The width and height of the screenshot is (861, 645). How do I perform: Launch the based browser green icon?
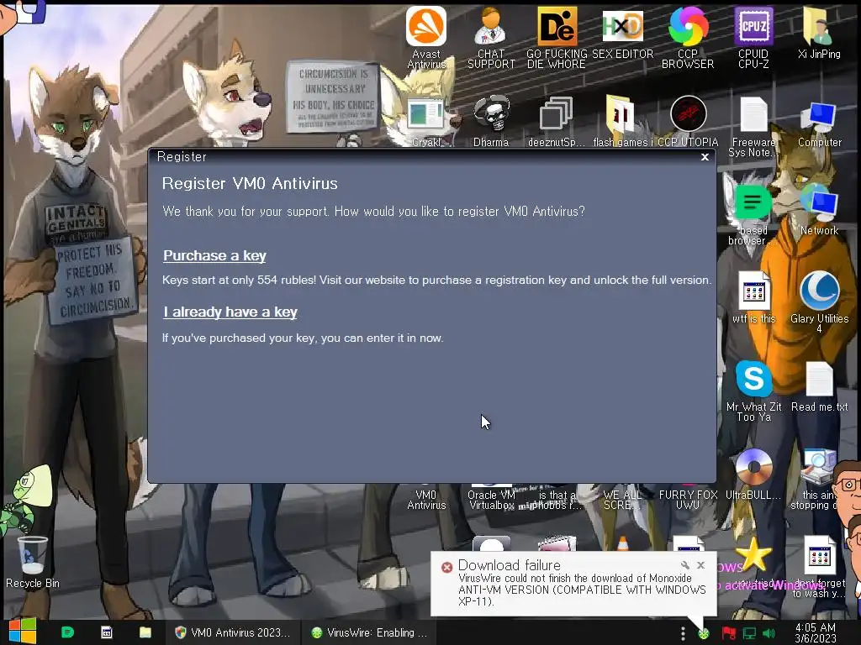coord(753,214)
